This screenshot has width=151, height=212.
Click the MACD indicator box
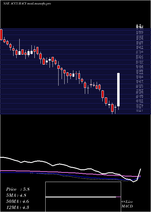tap(83, 197)
